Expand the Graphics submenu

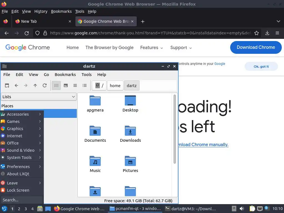click(x=22, y=129)
